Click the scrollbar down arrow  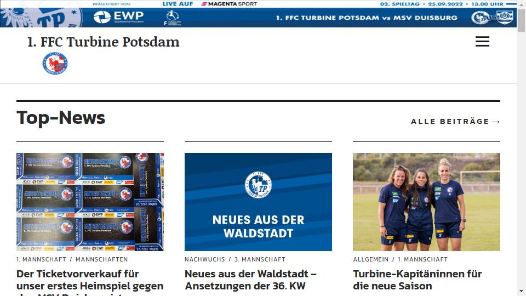click(521, 291)
